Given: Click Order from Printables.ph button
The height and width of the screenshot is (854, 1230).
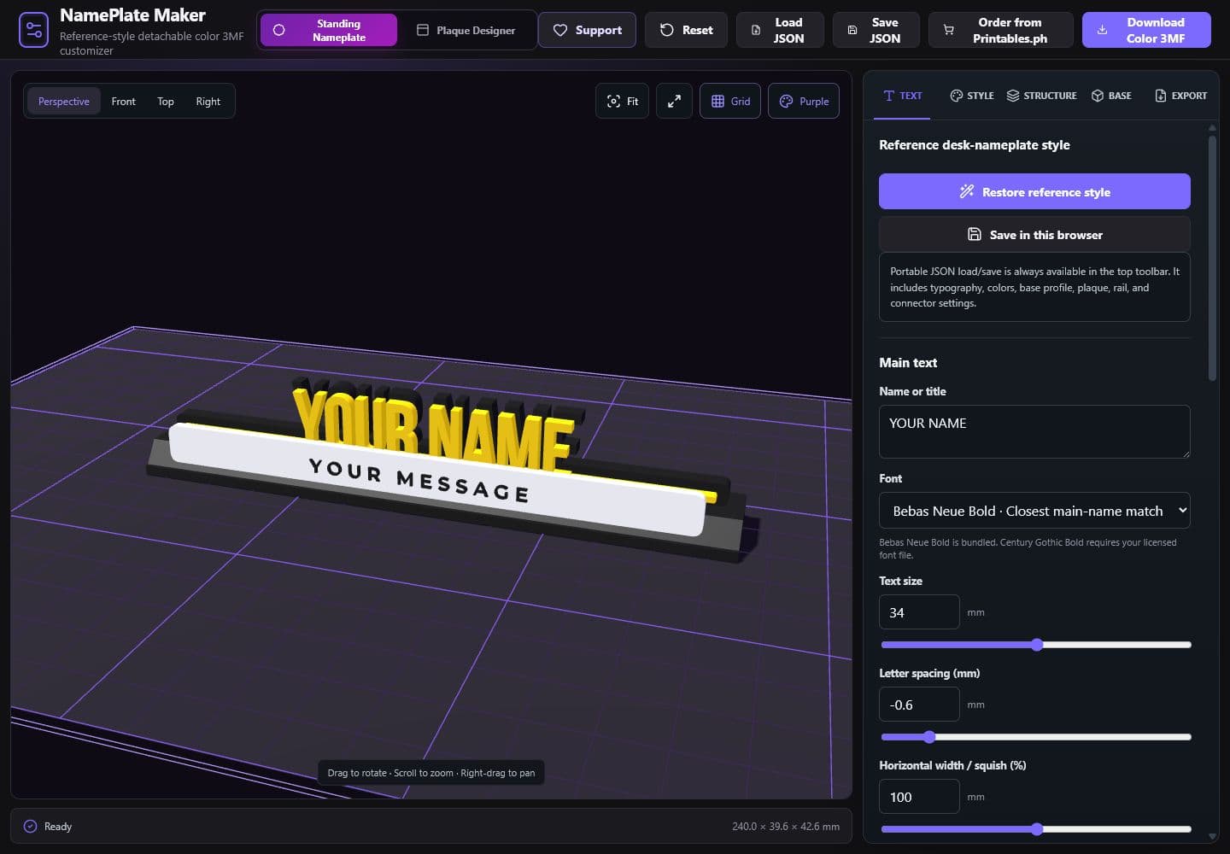Looking at the screenshot, I should pos(1000,30).
